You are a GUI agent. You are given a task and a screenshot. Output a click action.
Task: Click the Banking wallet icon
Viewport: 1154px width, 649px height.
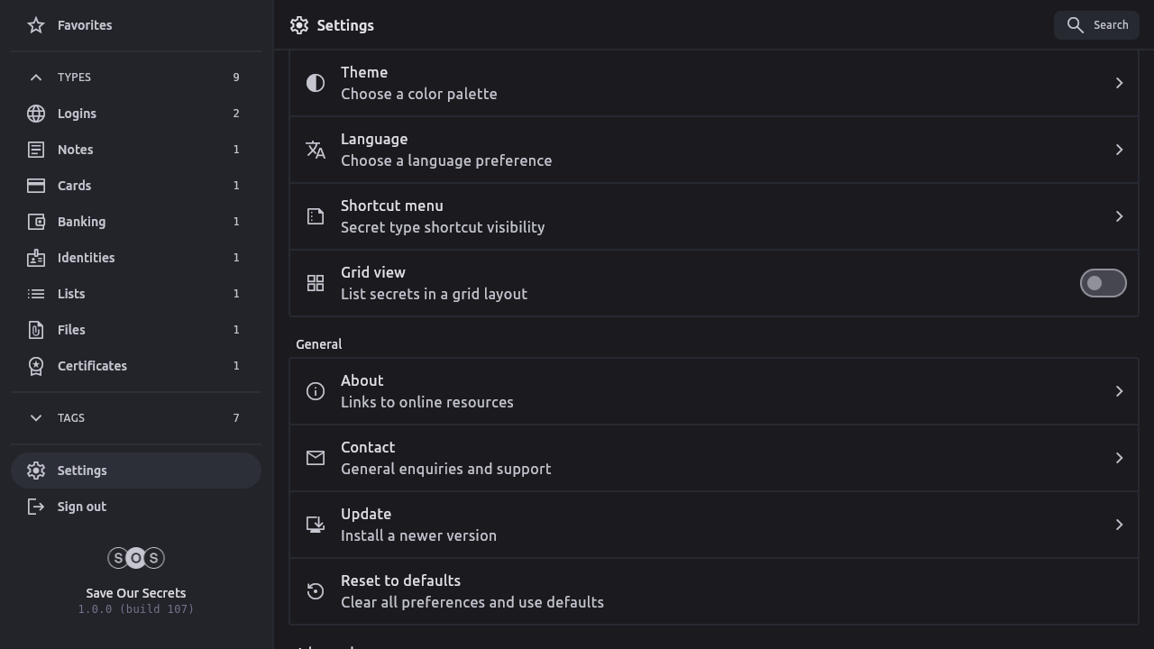36,222
